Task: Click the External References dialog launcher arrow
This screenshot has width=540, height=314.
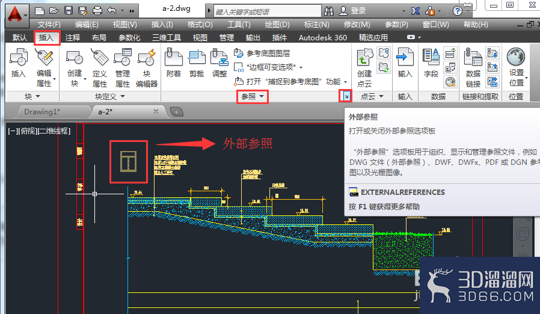Action: tap(346, 96)
